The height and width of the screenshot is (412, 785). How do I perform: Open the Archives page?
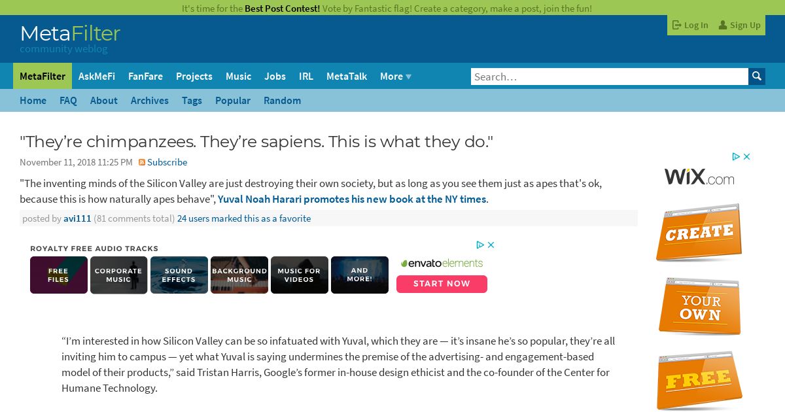click(150, 101)
